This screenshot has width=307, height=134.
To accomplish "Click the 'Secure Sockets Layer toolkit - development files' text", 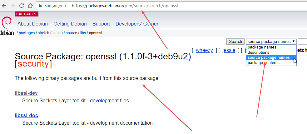I will (x=75, y=101).
